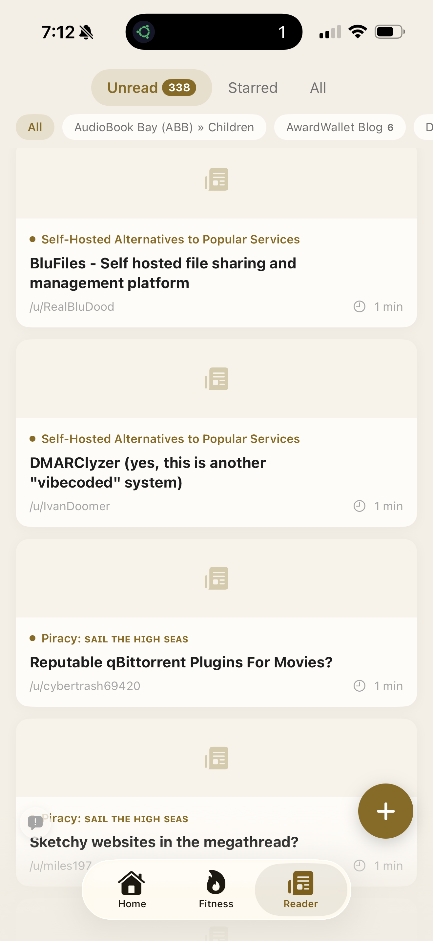Open Reputable qBittorrent Plugins For Movies post
The image size is (433, 941).
pos(181,662)
